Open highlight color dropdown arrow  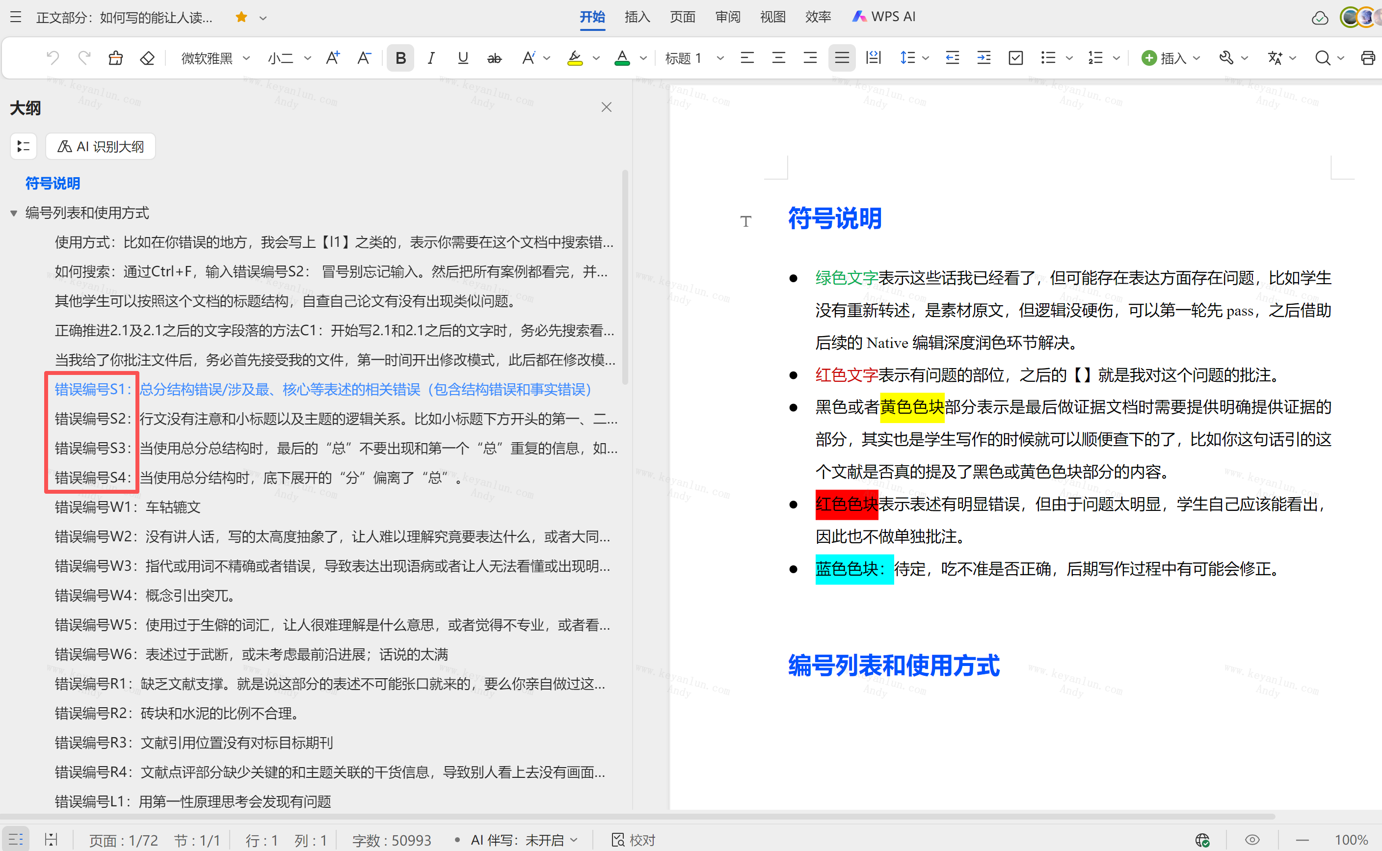click(x=596, y=58)
